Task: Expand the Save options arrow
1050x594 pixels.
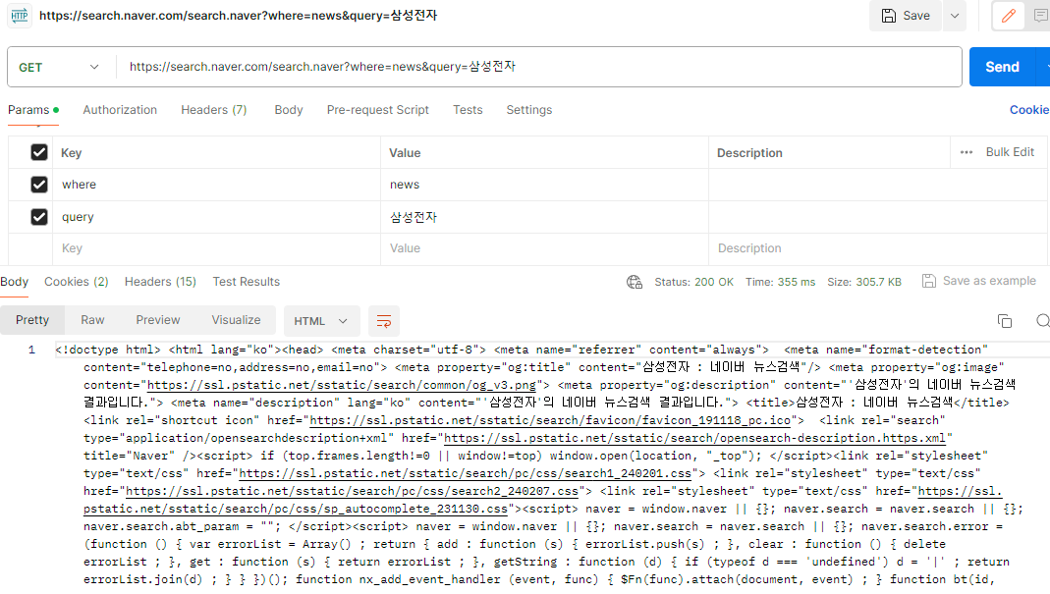Action: 955,16
